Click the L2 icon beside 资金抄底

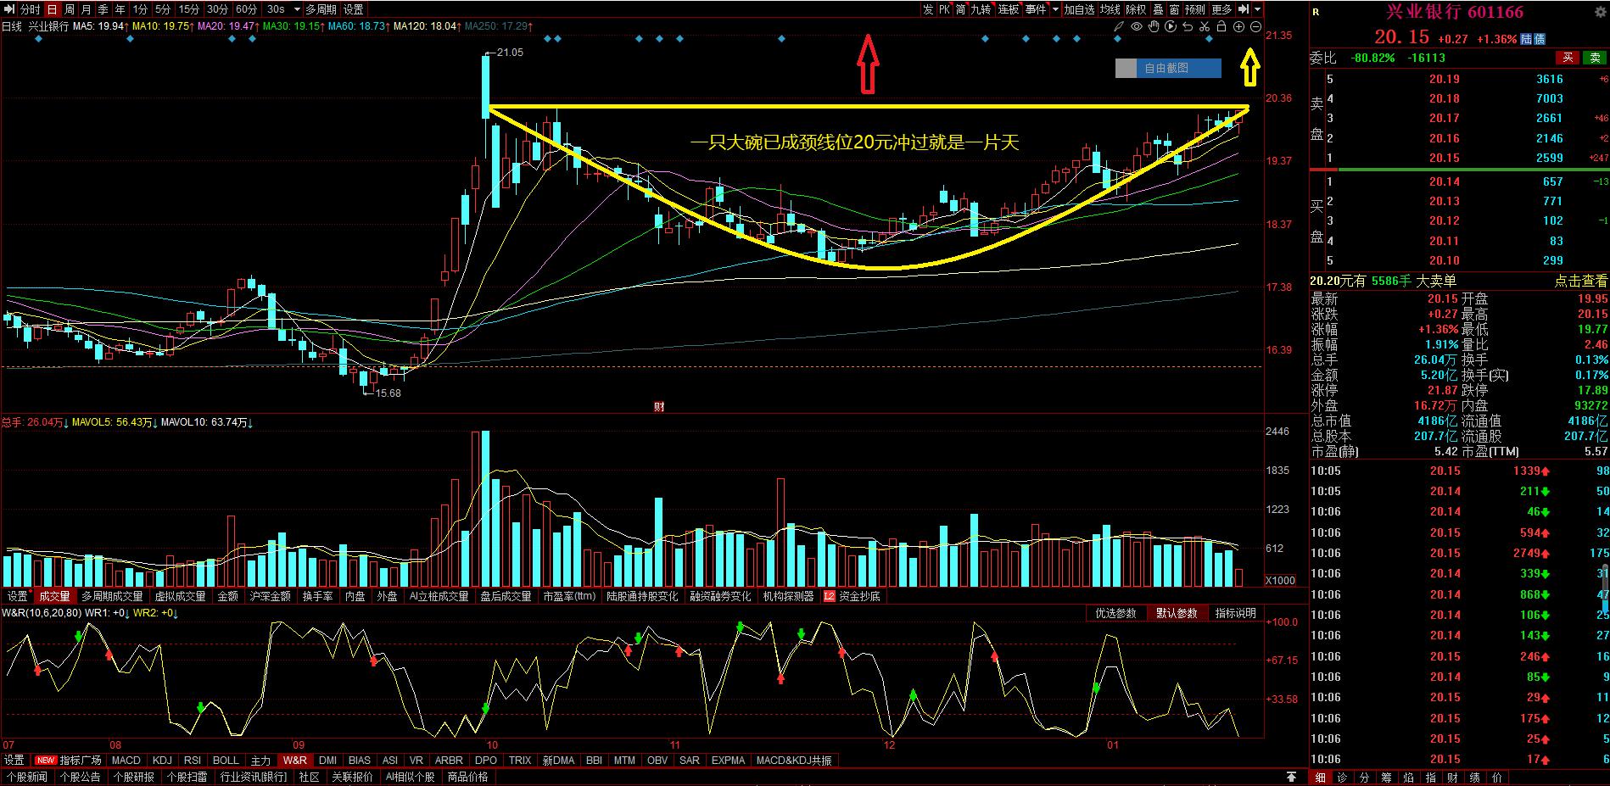(x=829, y=596)
